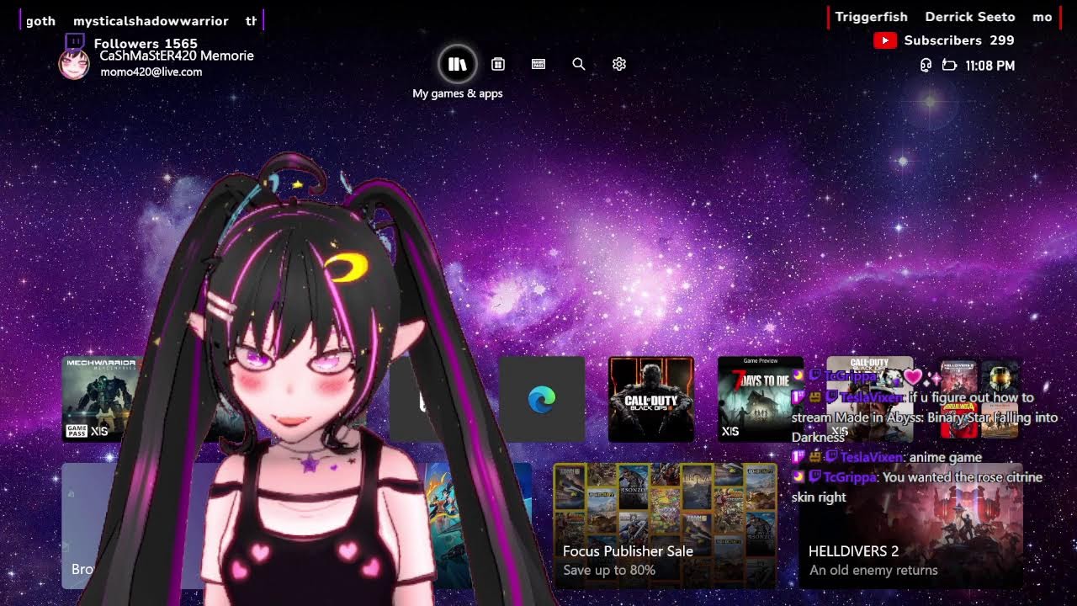1077x606 pixels.
Task: Click the Twitch followers logo icon
Action: click(75, 42)
